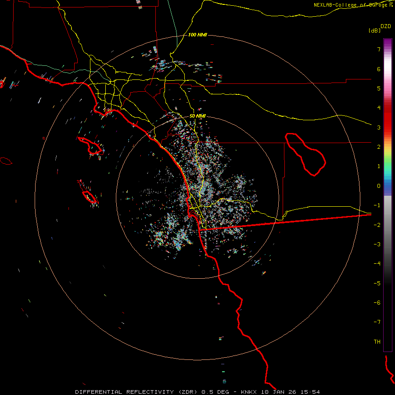Click the -1 dB tick label on scale
Viewport: 395px width, 395px height.
coord(377,205)
